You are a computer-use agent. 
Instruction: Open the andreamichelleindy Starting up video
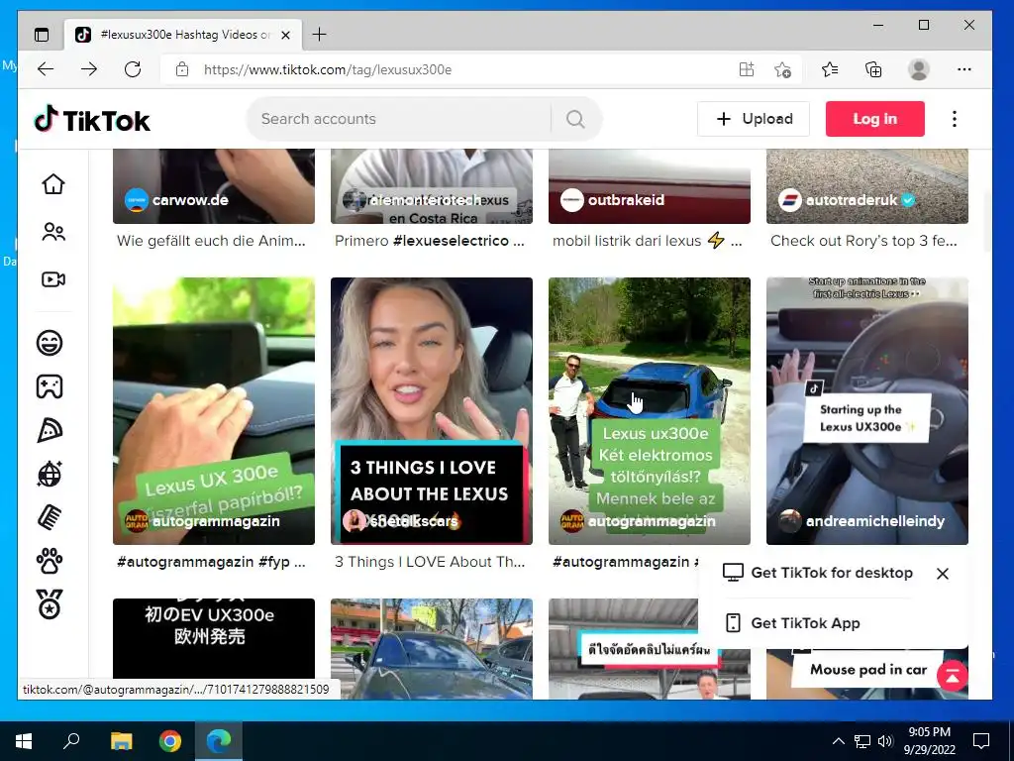coord(867,411)
